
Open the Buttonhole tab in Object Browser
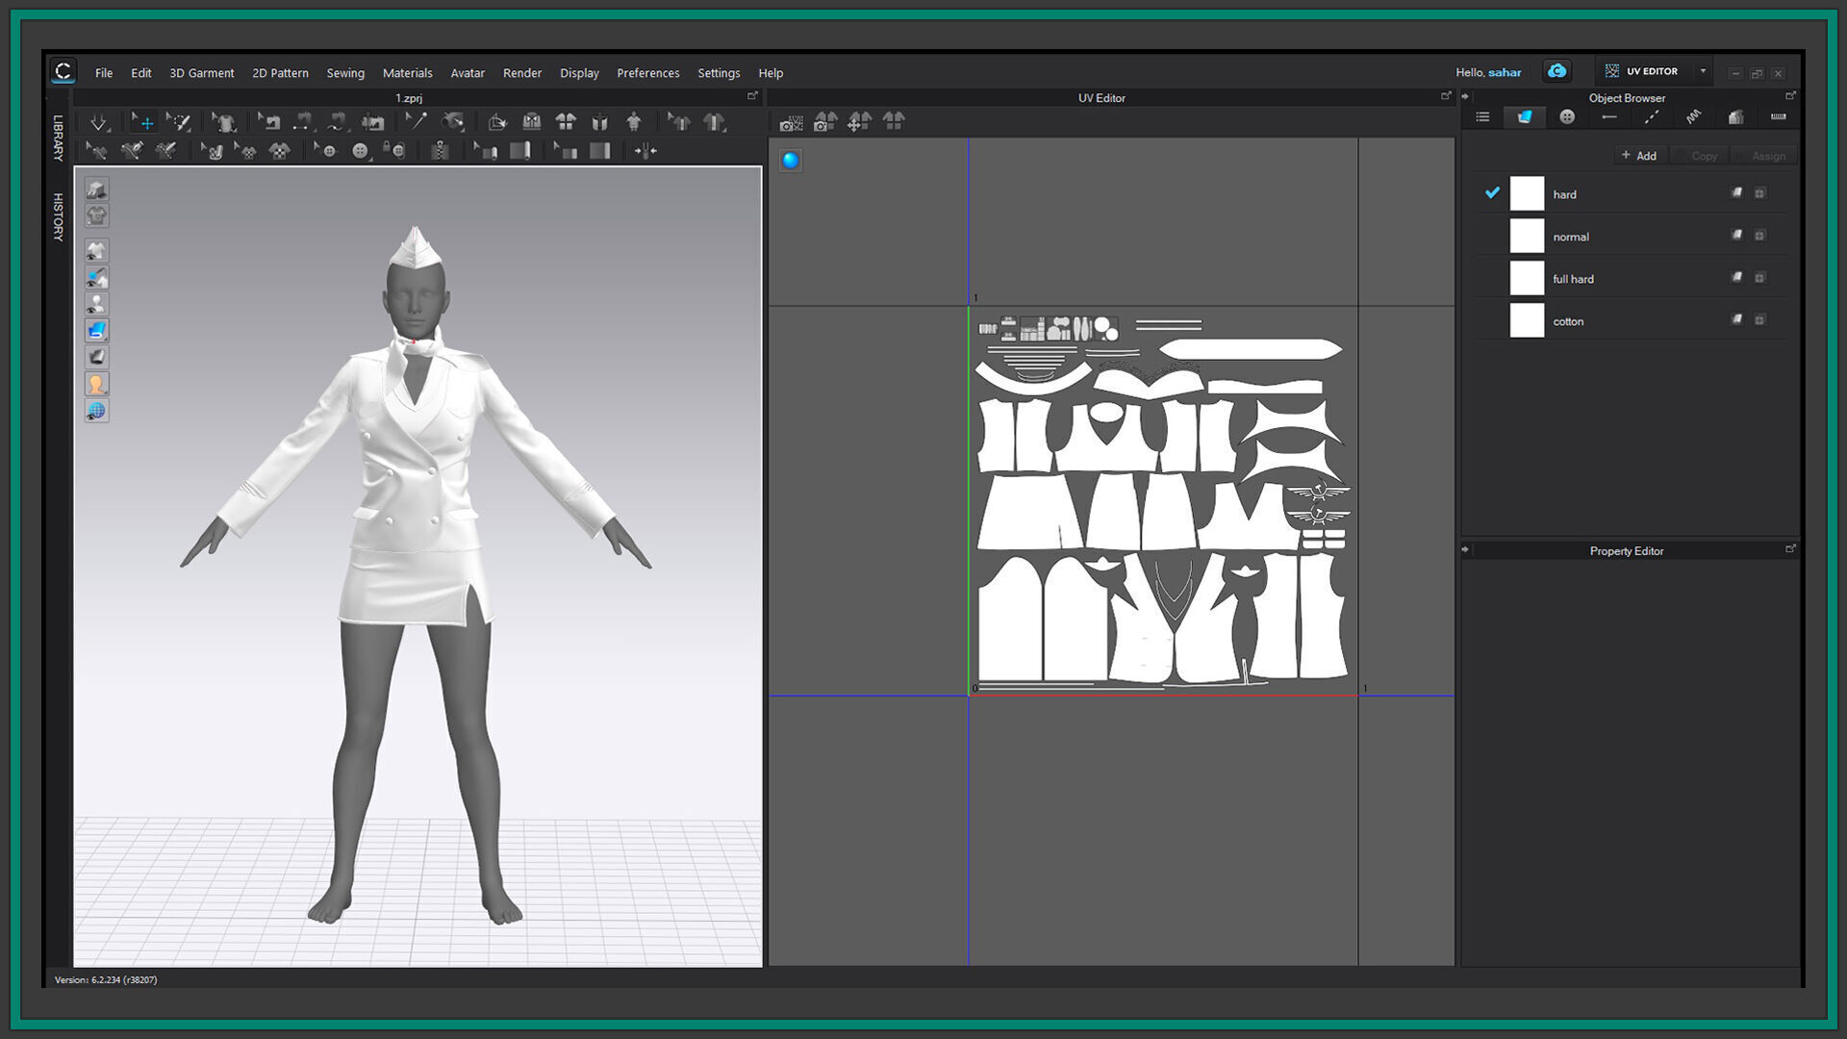(1609, 117)
